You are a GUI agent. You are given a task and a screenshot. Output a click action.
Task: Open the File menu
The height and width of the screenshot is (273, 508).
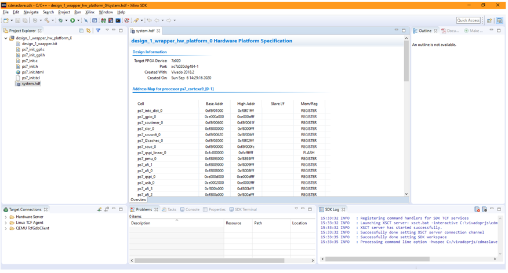coord(5,12)
